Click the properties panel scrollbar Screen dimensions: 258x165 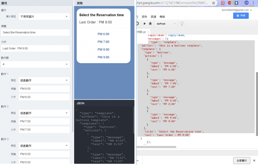(x=73, y=69)
